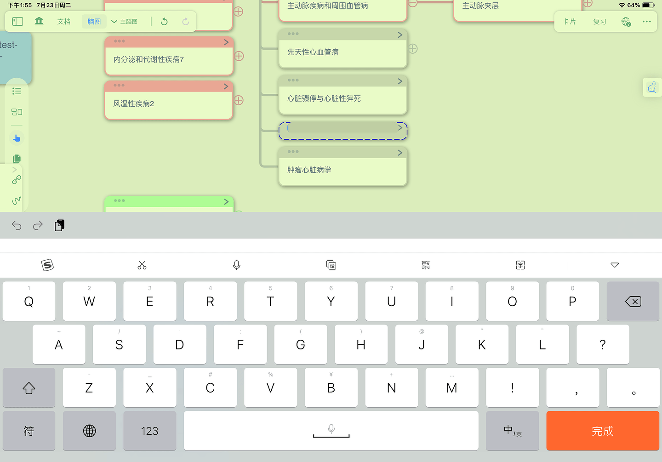Open the 卡片 view
The height and width of the screenshot is (462, 662).
[569, 22]
